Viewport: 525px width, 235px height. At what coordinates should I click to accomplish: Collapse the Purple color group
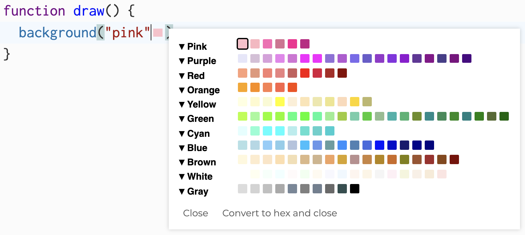[182, 61]
